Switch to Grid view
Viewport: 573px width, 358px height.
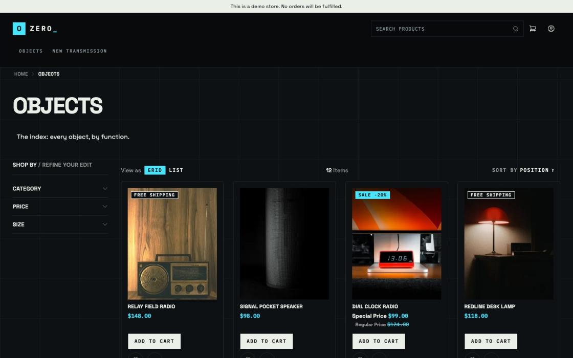pos(155,170)
